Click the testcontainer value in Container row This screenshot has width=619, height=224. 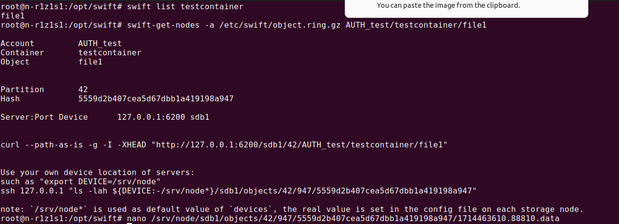point(109,52)
